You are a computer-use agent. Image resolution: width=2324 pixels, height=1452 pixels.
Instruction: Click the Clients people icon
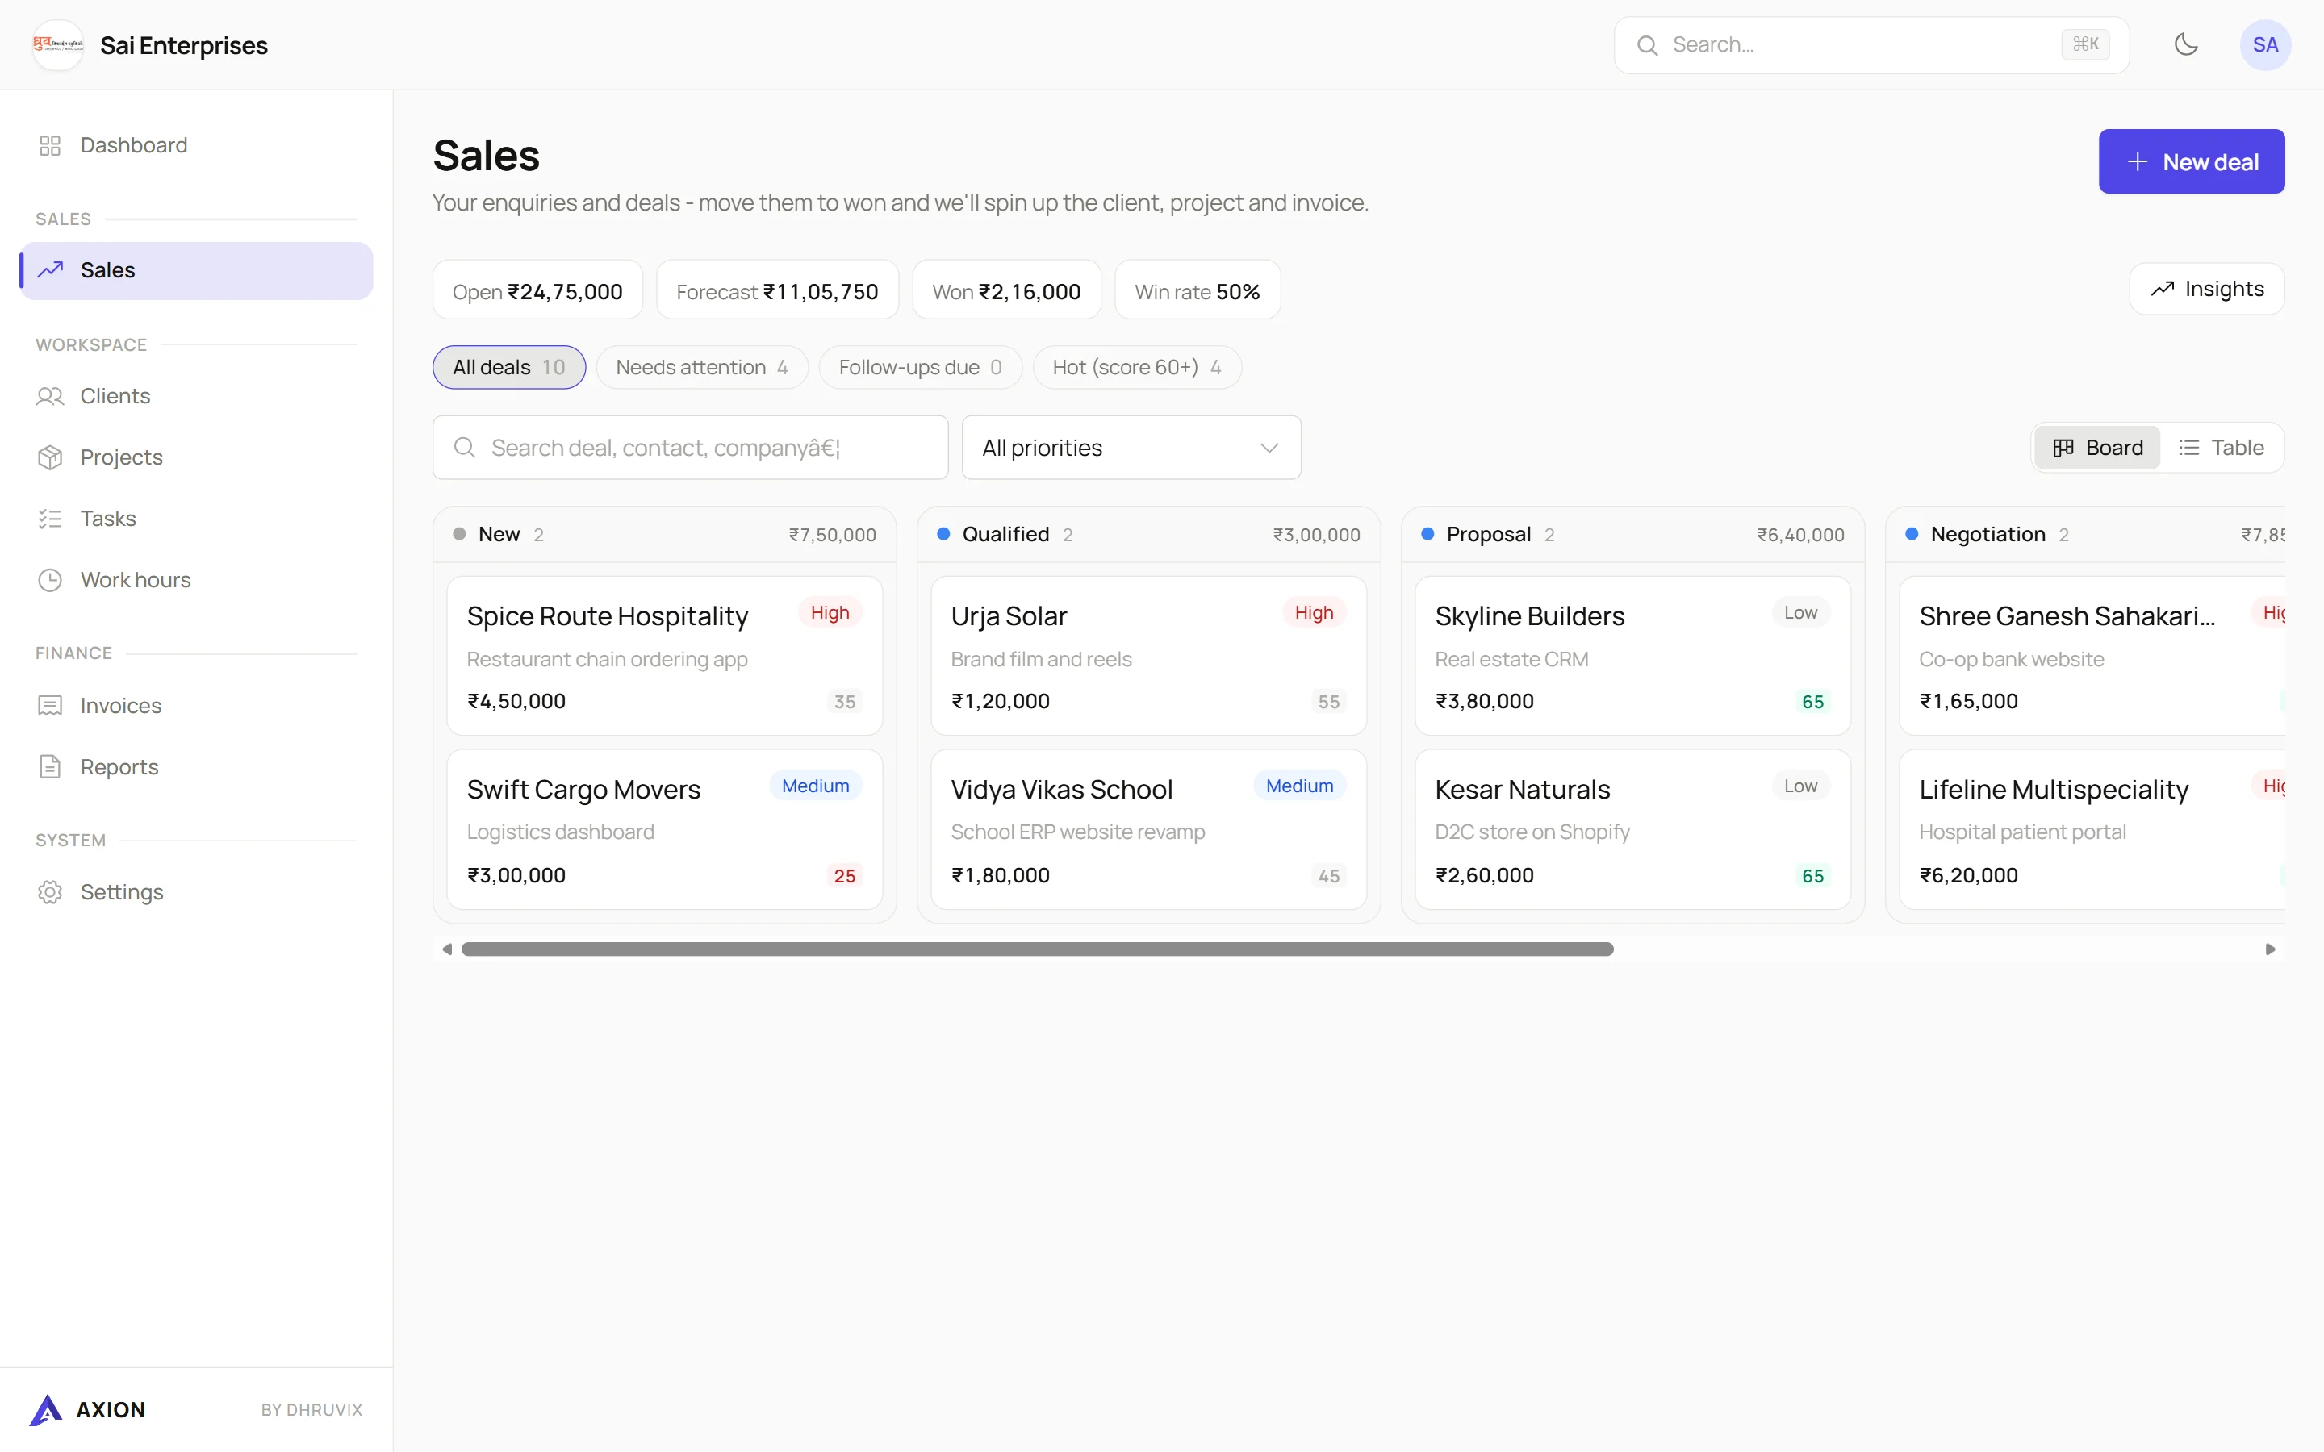[x=50, y=395]
